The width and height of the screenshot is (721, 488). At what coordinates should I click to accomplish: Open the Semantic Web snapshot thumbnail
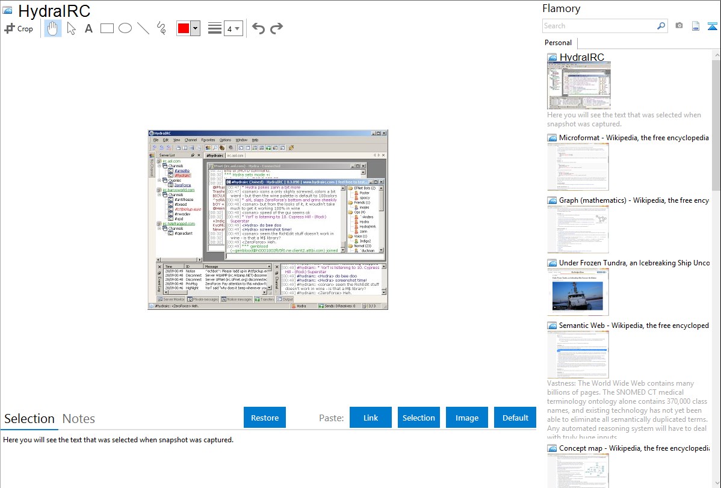click(578, 354)
